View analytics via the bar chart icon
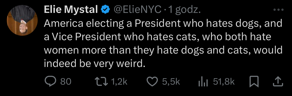Image resolution: width=292 pixels, height=96 pixels. point(203,82)
